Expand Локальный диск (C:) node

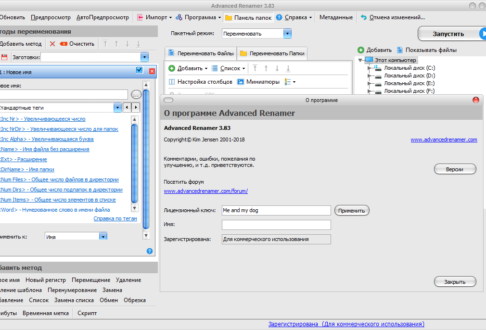click(x=369, y=68)
